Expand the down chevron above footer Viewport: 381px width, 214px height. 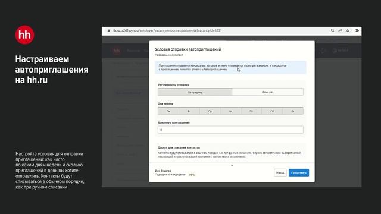tap(232, 165)
